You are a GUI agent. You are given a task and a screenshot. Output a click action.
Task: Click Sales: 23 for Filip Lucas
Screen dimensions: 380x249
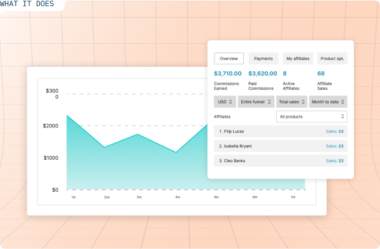click(x=334, y=132)
